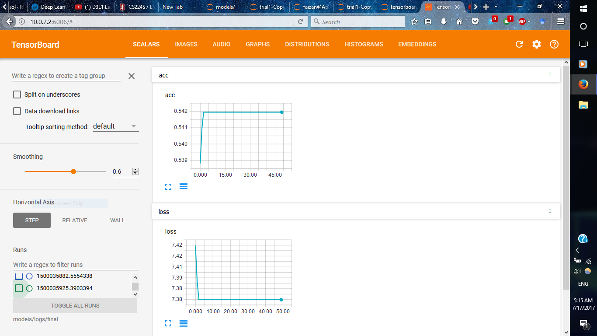Switch to models/ browser tab
The width and height of the screenshot is (597, 336).
[x=224, y=7]
